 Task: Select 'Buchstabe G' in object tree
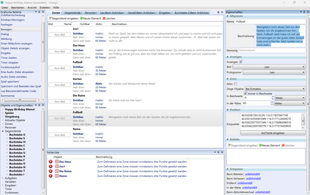coord(17,135)
